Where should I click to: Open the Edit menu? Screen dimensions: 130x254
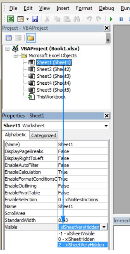28,8
